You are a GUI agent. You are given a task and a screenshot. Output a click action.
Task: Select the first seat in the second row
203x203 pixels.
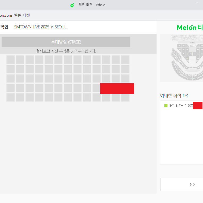pos(11,69)
